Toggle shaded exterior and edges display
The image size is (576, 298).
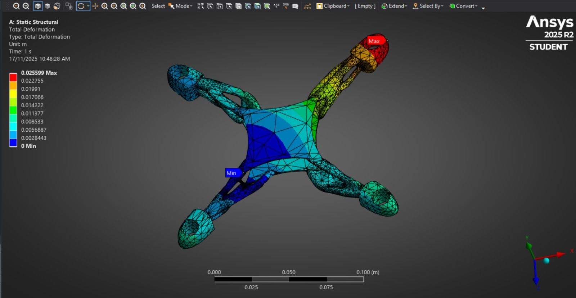coord(38,6)
